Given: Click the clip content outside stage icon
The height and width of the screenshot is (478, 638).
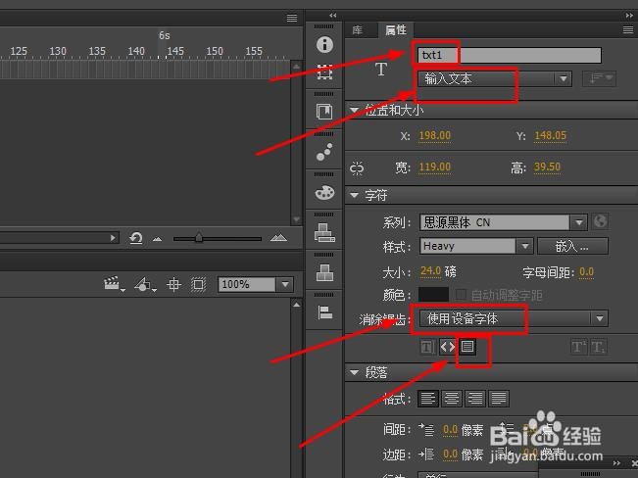Looking at the screenshot, I should click(x=198, y=284).
